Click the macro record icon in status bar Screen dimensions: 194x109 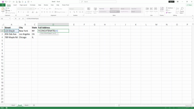tap(7, 108)
